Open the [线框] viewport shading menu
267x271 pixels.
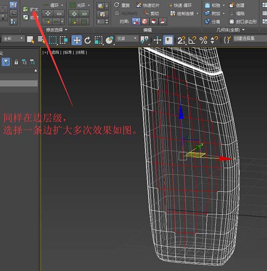coord(80,52)
